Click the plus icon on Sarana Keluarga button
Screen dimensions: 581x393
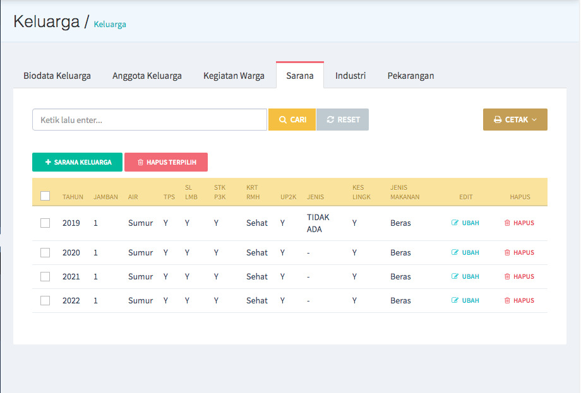pyautogui.click(x=48, y=162)
